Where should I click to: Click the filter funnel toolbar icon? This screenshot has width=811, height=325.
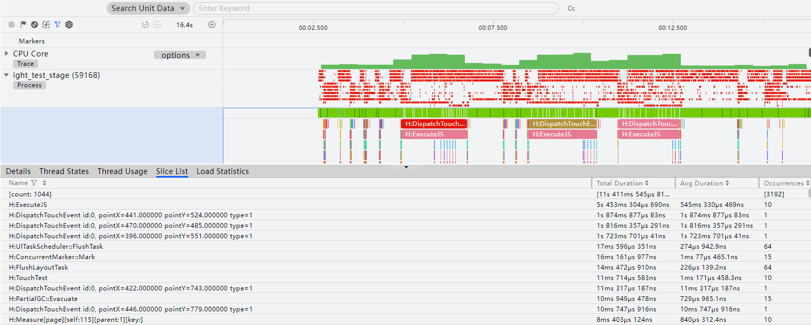[x=58, y=25]
